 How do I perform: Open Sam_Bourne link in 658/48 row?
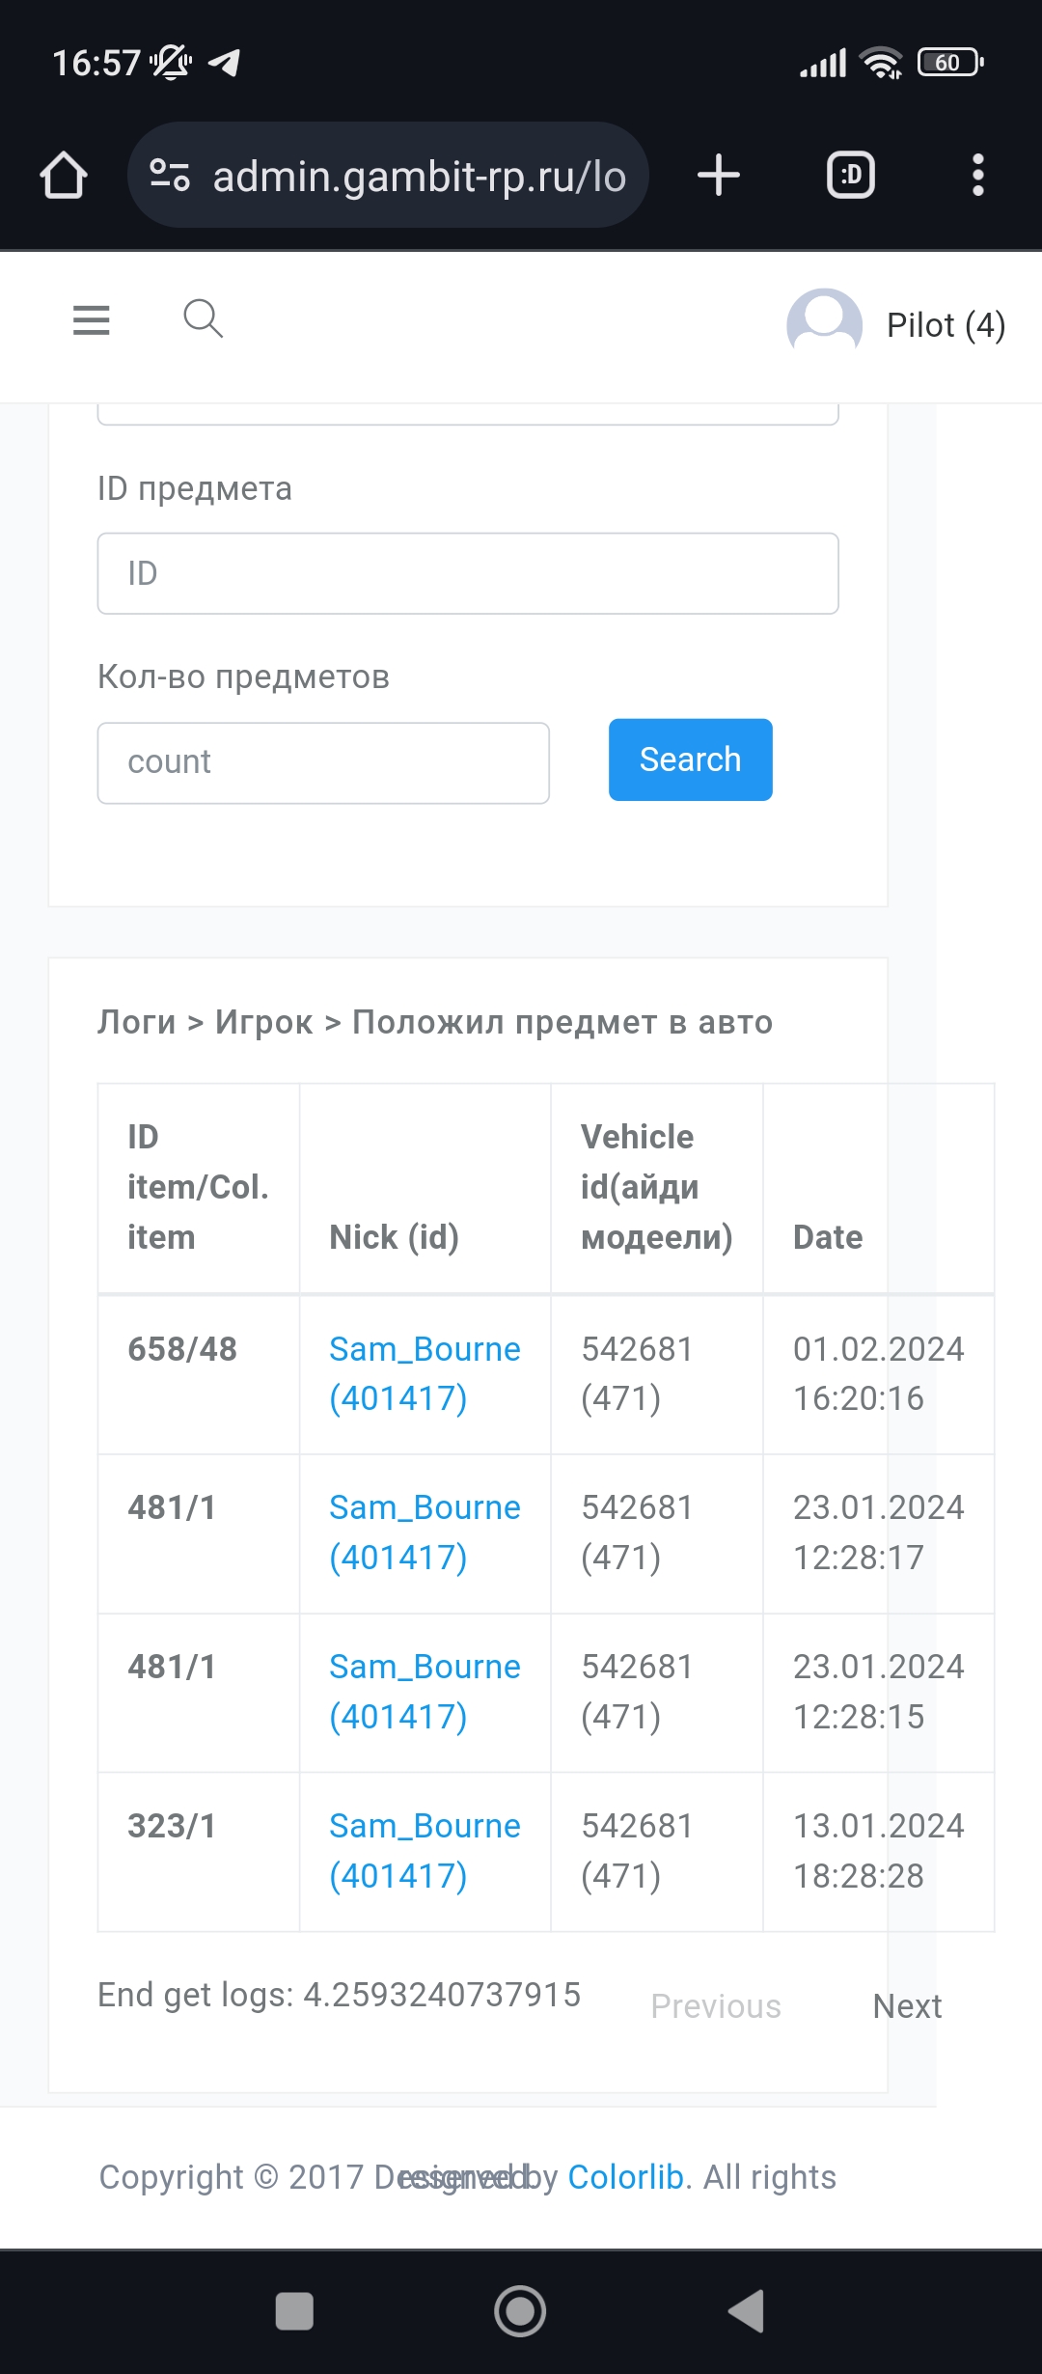click(x=425, y=1373)
